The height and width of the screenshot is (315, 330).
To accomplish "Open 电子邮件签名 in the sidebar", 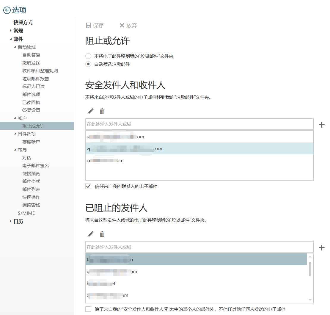I will pos(36,166).
